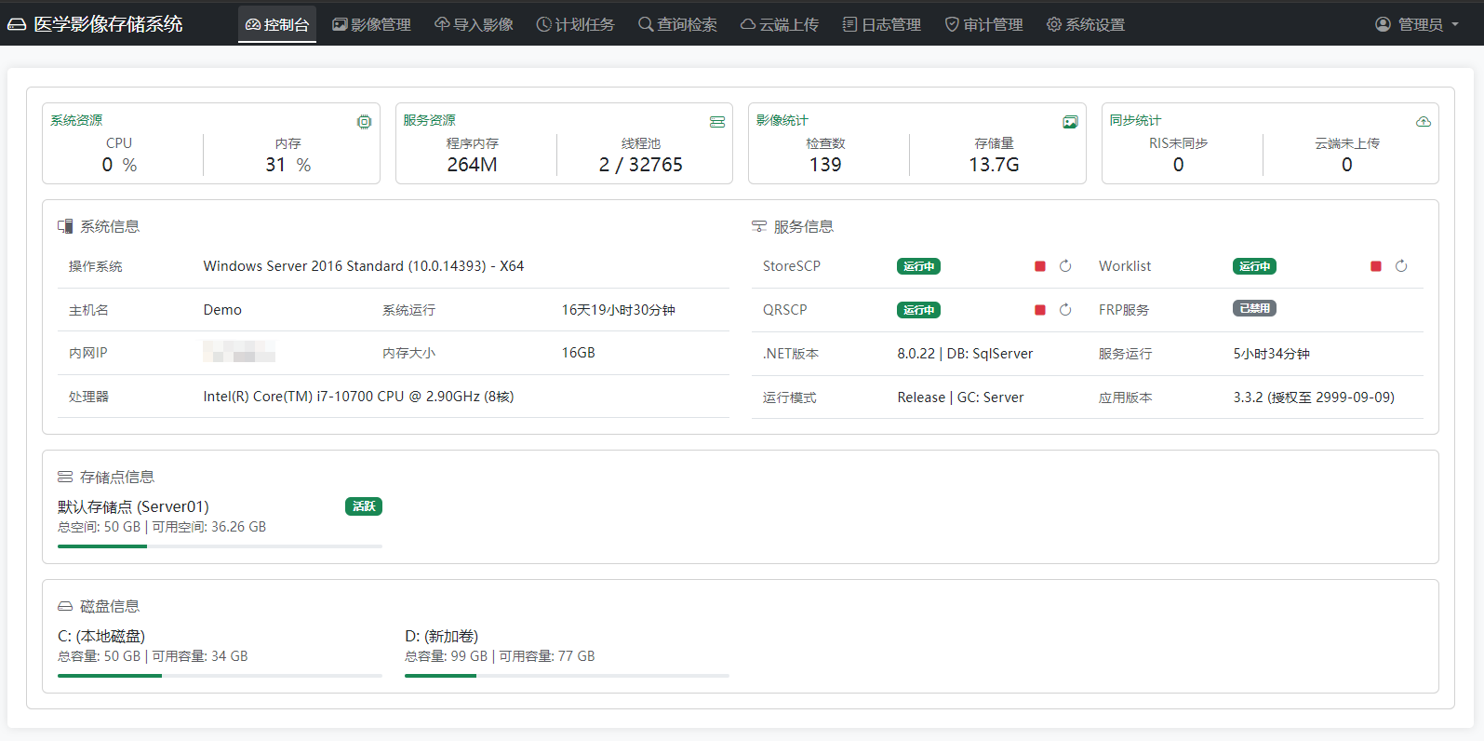Click FRP服务 已禁用 status badge
Image resolution: width=1484 pixels, height=741 pixels.
click(x=1254, y=308)
